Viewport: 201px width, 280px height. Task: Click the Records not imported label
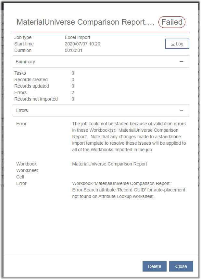[36, 99]
